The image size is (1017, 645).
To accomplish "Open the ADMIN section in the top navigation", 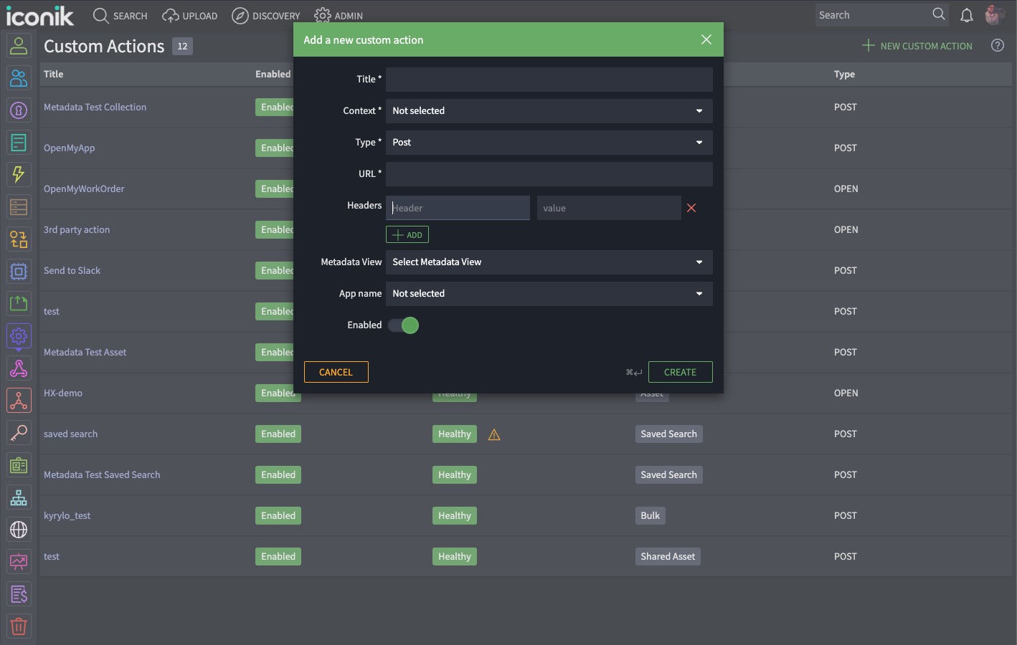I will [339, 15].
